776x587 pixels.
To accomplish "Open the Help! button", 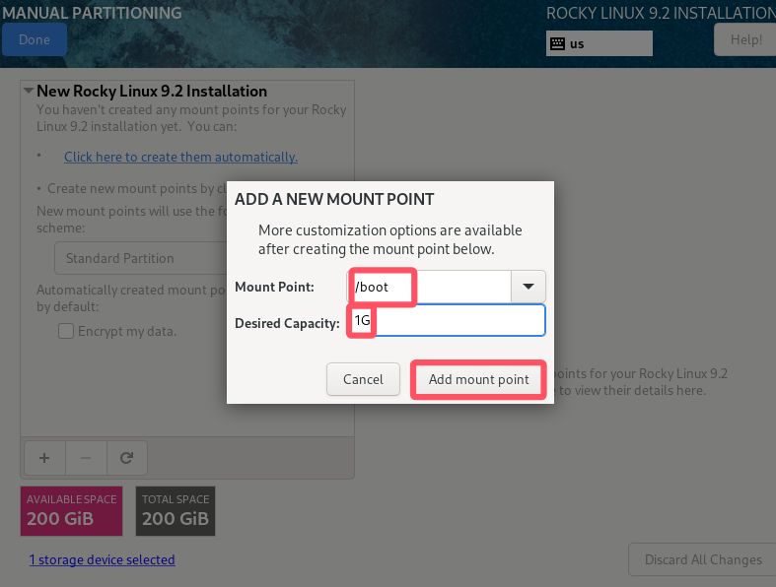I will pos(745,39).
